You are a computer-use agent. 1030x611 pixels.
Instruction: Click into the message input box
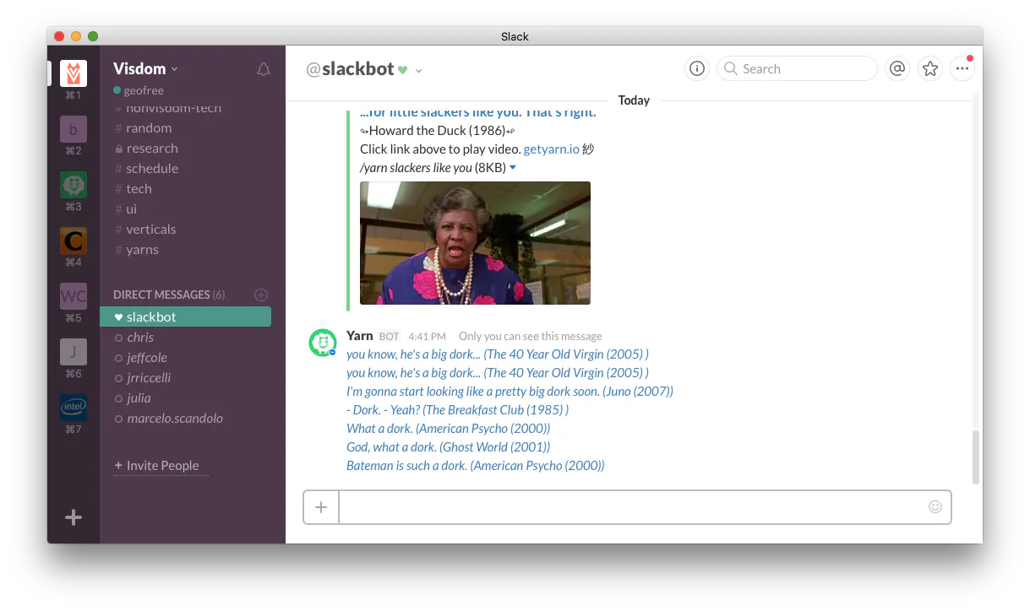click(x=632, y=507)
